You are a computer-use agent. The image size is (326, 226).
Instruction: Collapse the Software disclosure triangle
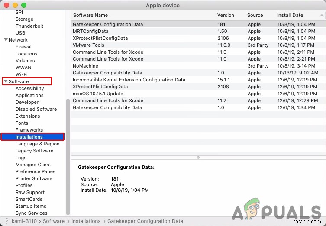(6, 81)
